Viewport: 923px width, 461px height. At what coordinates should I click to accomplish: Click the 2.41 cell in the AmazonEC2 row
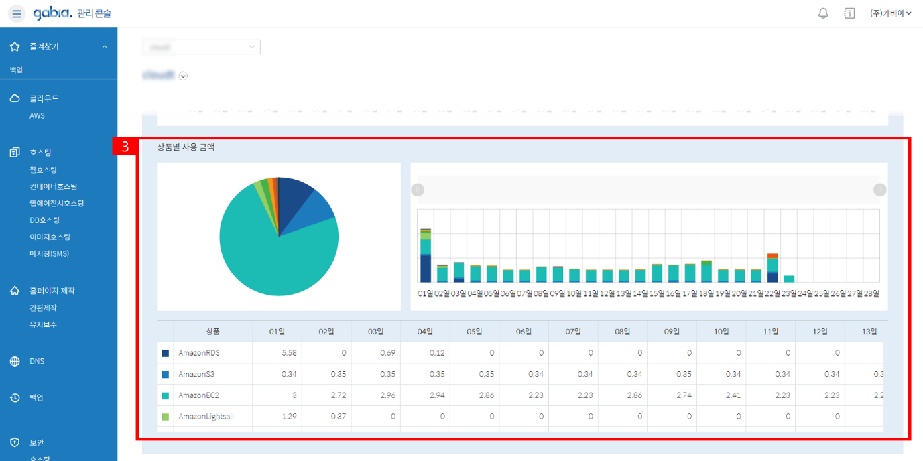722,396
